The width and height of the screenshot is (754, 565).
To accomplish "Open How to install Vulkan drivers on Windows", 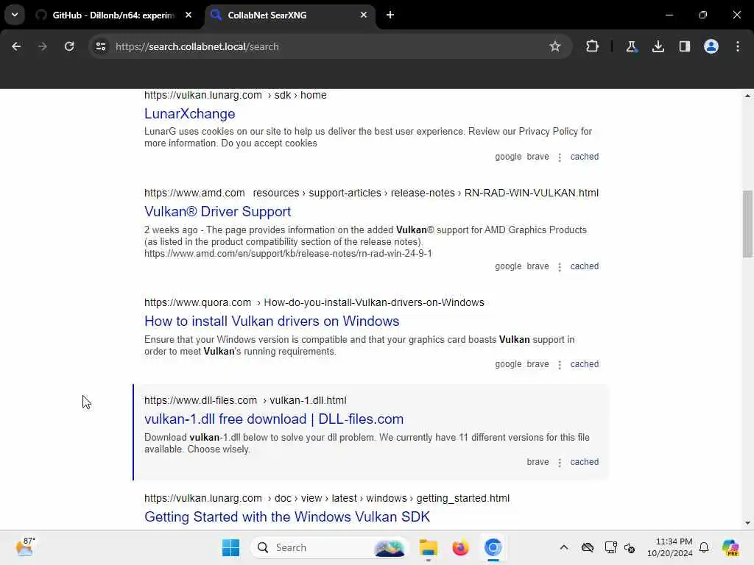I will pyautogui.click(x=272, y=321).
